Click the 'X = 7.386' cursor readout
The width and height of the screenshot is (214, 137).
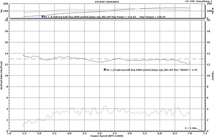190,128
